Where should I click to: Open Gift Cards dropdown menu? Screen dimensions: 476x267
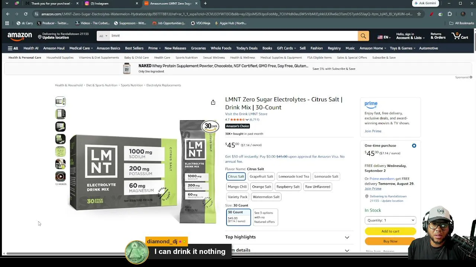coord(286,48)
